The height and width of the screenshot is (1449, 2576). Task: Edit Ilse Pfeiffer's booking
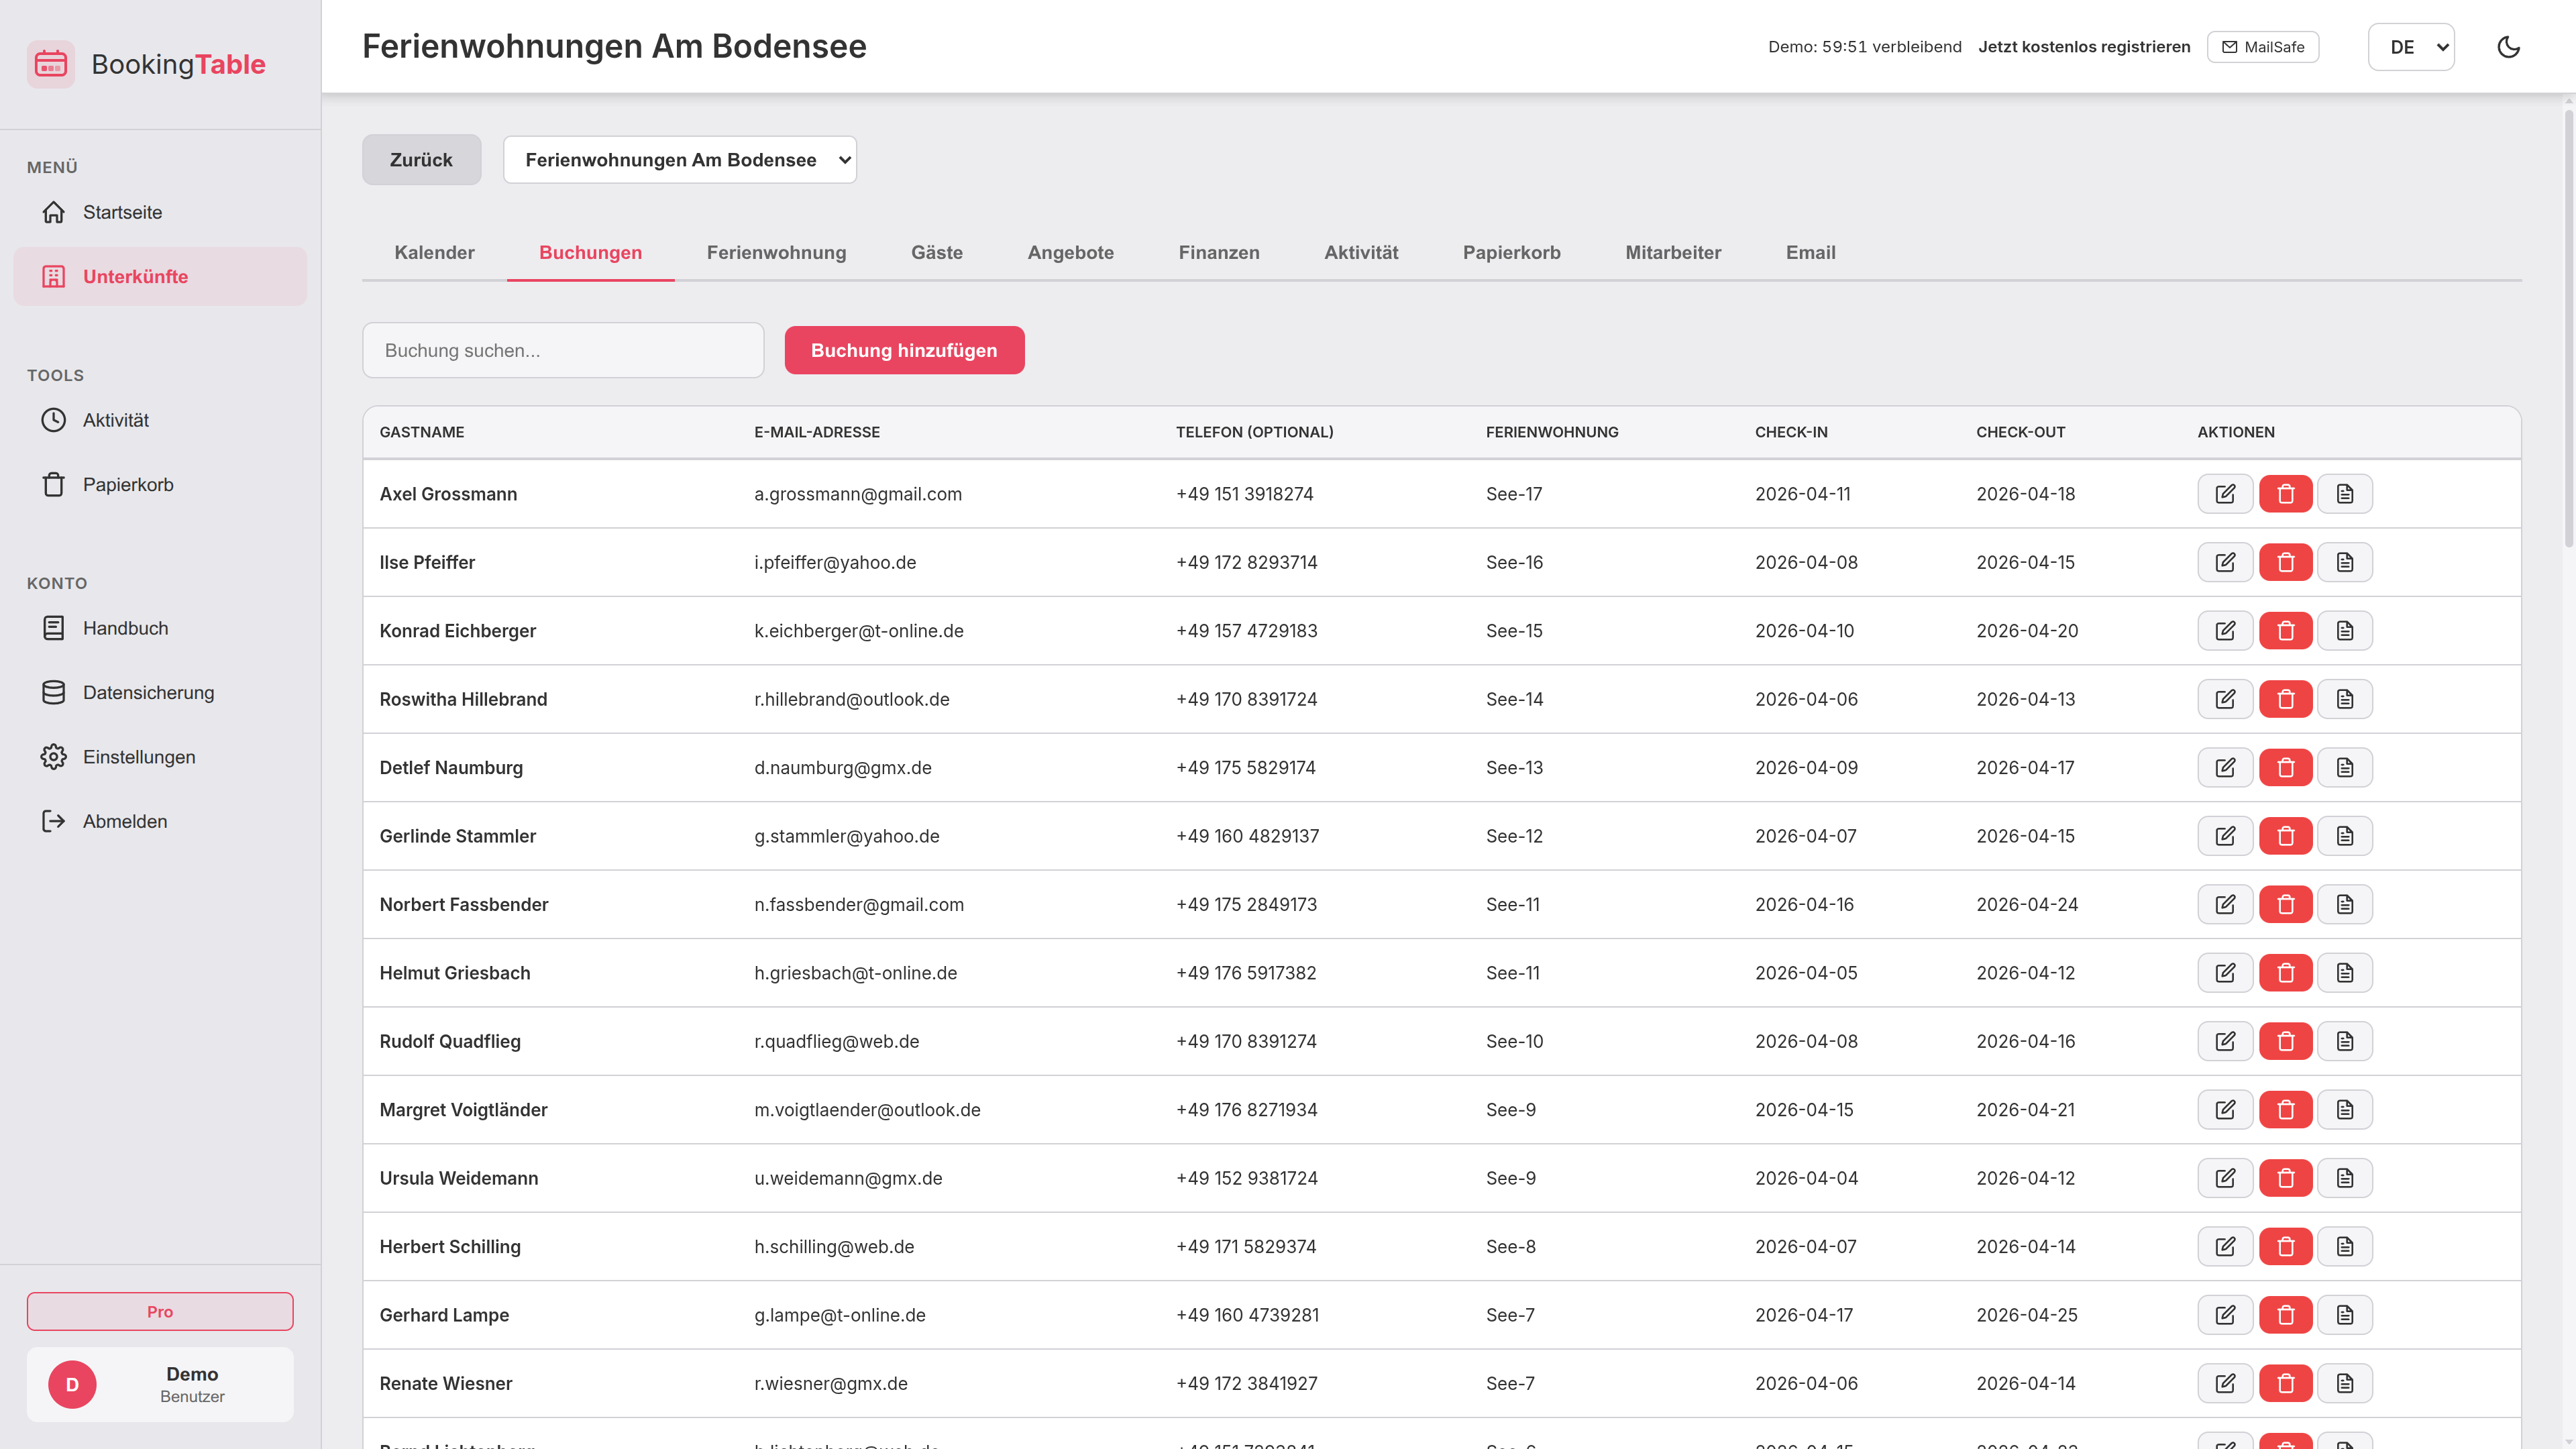coord(2225,562)
